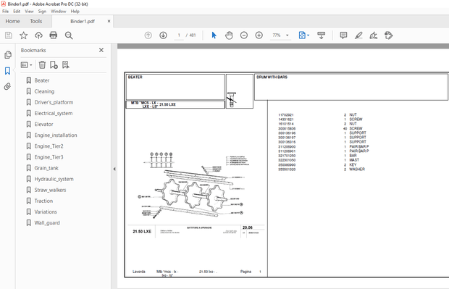
Task: Activate the Hand pan tool
Action: 229,35
